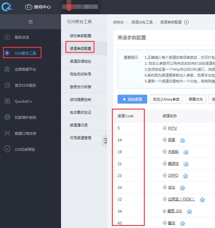Click the home icon next to 木蚂蚁

point(186,152)
